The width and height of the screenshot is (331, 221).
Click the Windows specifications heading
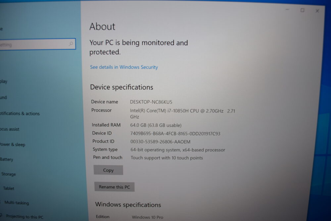pyautogui.click(x=128, y=204)
